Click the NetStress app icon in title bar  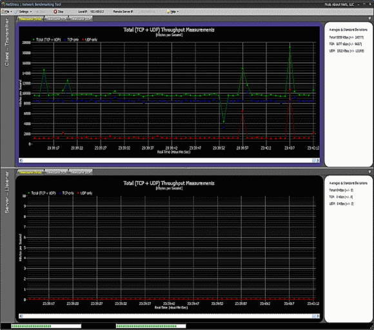click(x=3, y=4)
